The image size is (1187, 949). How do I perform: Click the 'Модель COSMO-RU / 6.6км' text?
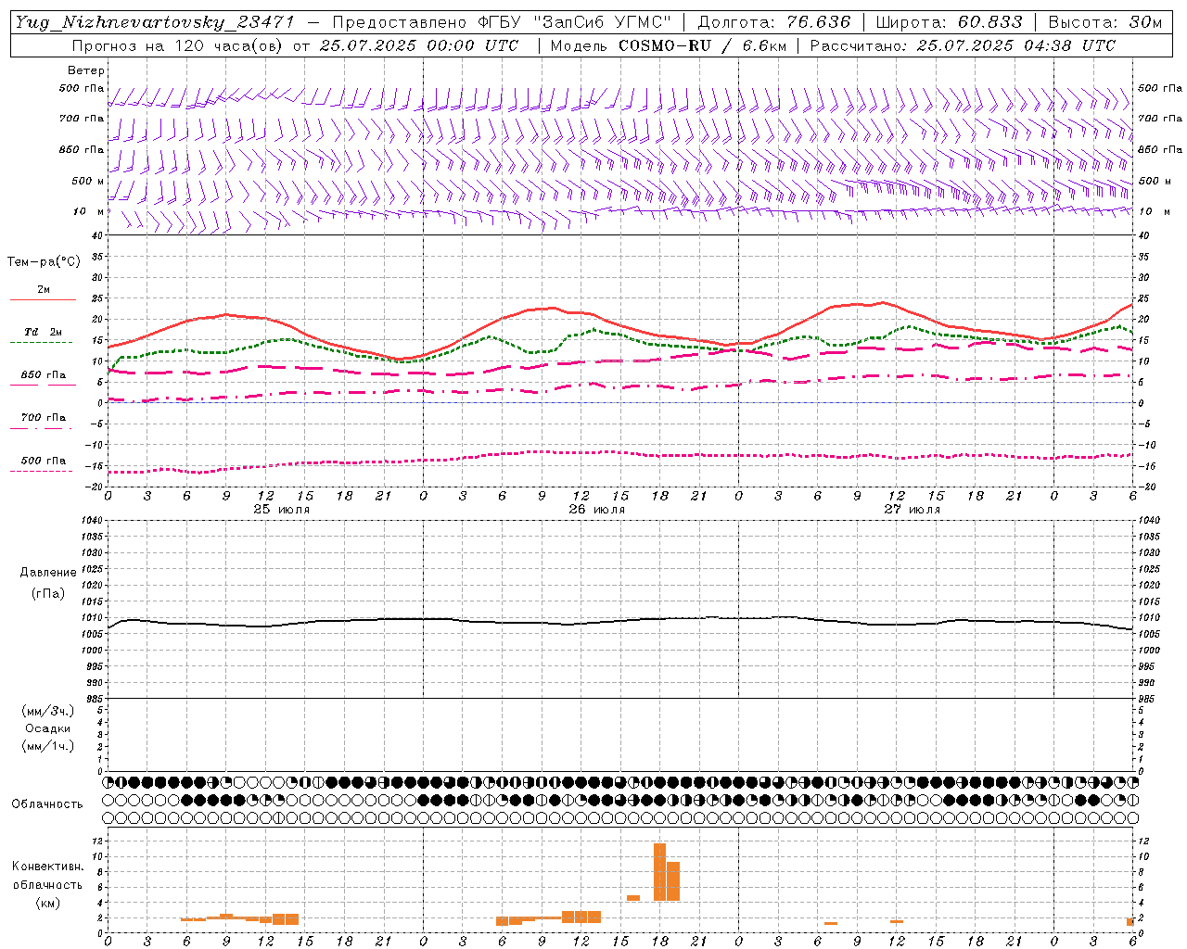[670, 45]
